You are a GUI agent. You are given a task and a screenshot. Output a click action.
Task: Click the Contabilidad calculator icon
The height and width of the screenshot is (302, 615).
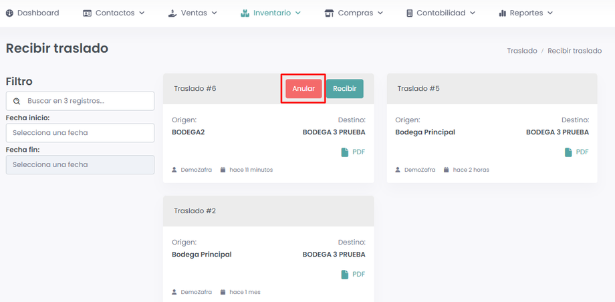click(x=409, y=13)
